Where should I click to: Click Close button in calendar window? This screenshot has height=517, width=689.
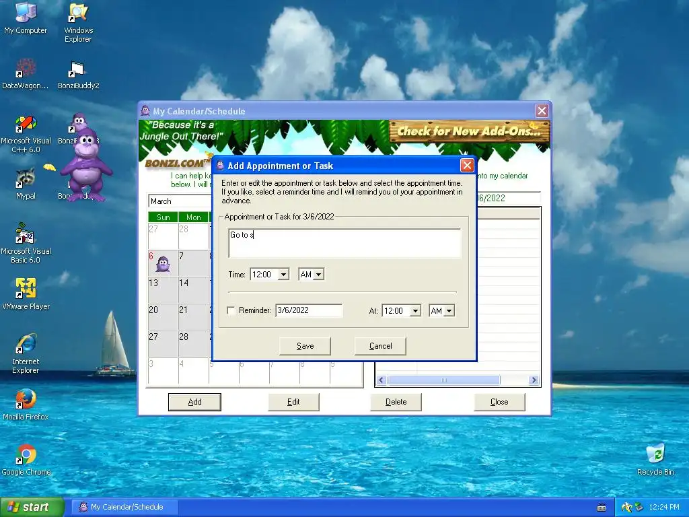[499, 402]
